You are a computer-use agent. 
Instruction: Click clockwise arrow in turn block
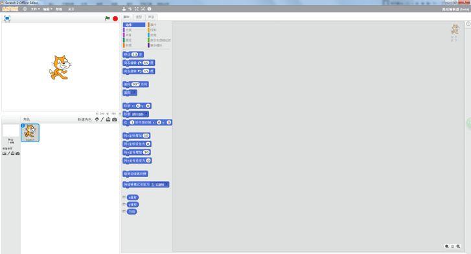140,63
